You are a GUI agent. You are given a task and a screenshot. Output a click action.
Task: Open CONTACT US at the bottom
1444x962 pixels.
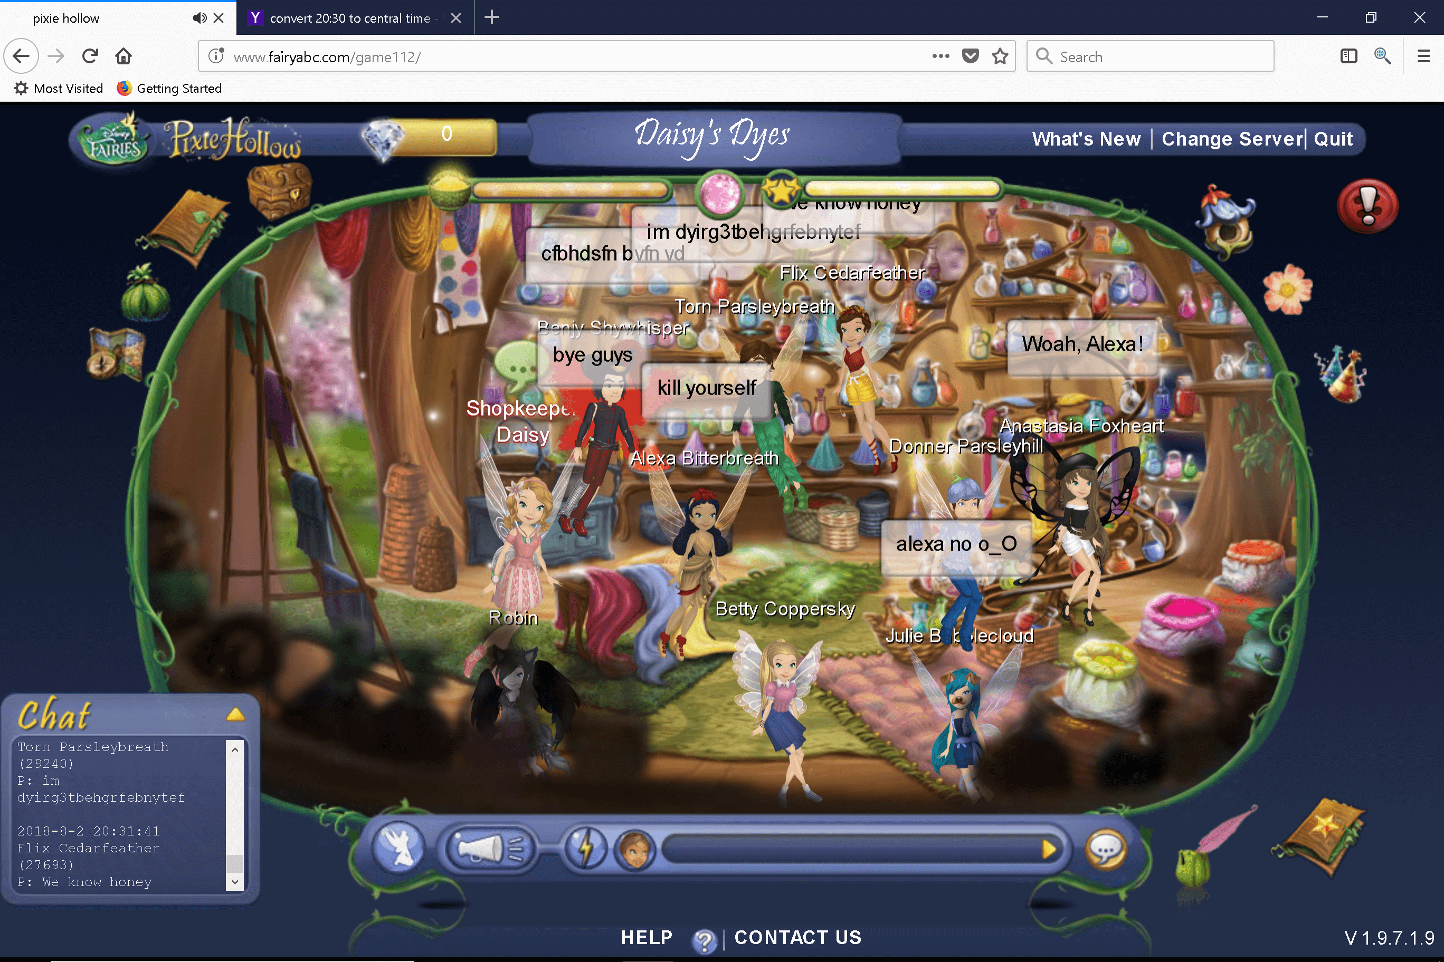[x=797, y=937]
